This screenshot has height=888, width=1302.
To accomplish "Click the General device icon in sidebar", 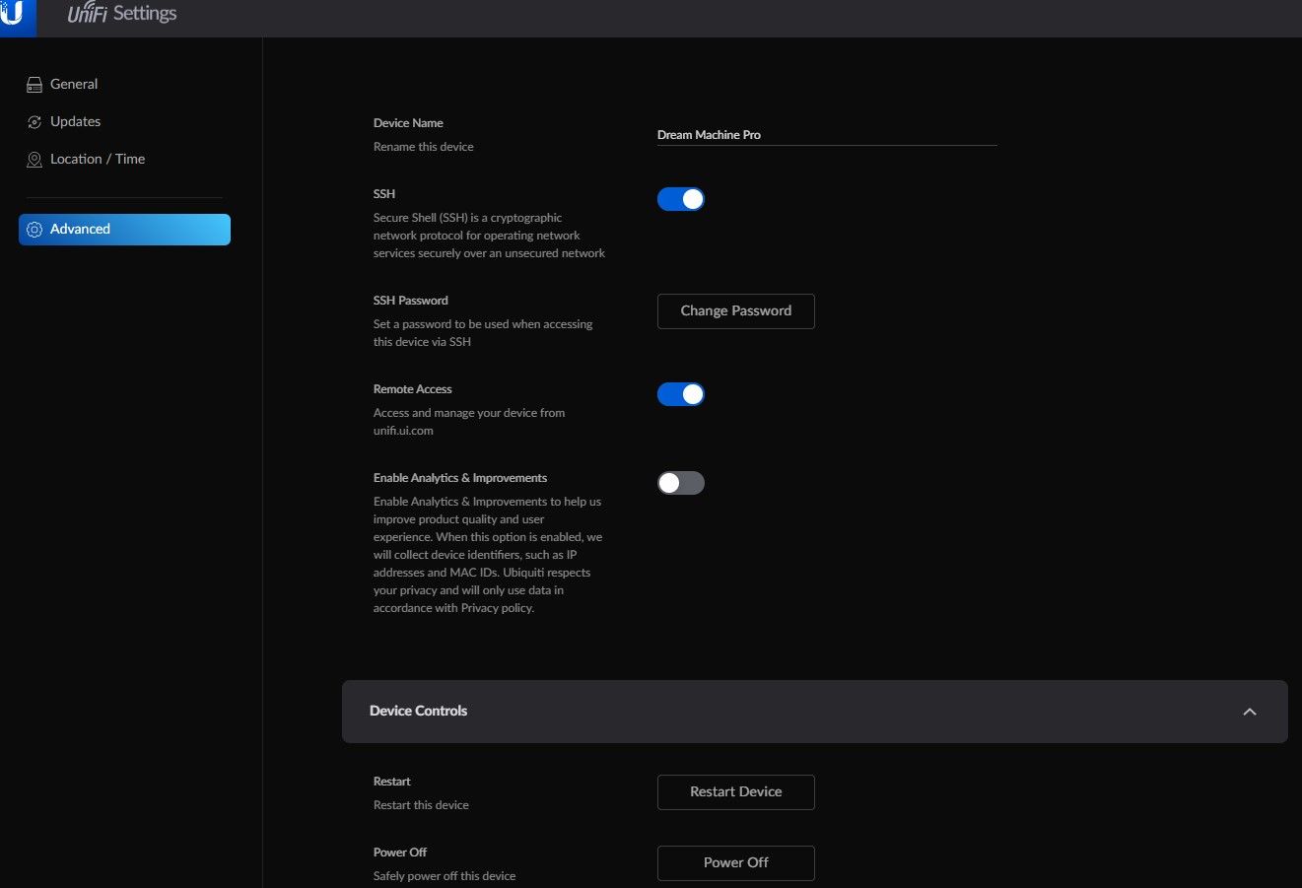I will (x=34, y=85).
